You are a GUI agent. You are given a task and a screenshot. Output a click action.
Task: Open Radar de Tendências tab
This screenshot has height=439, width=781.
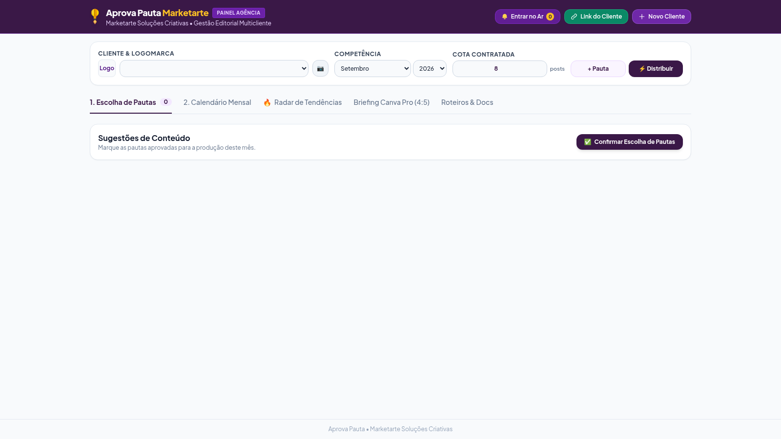(x=303, y=102)
